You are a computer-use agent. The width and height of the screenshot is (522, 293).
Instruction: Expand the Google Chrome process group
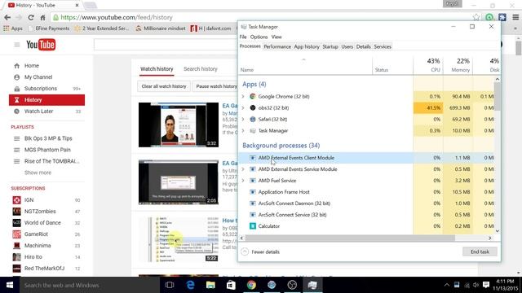tap(243, 96)
